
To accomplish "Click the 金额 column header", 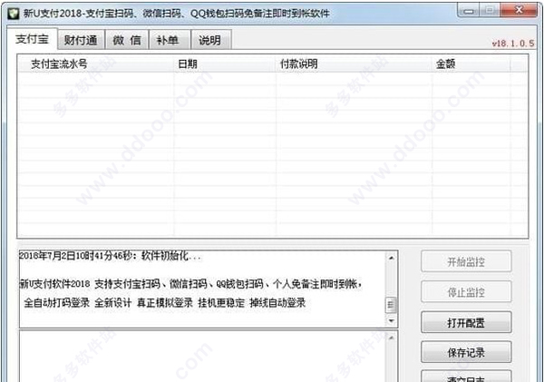I will click(x=471, y=64).
